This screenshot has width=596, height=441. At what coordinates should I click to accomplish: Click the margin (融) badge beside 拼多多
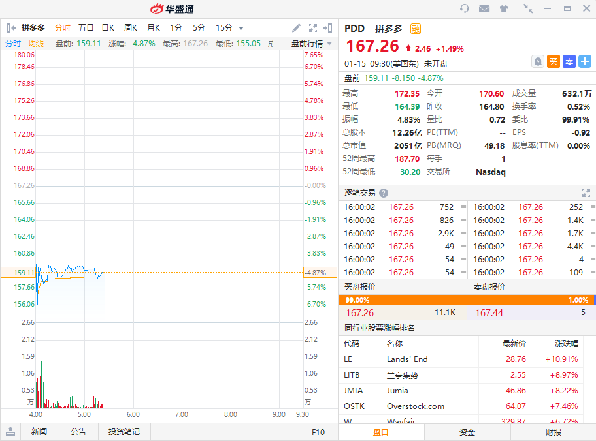click(416, 29)
